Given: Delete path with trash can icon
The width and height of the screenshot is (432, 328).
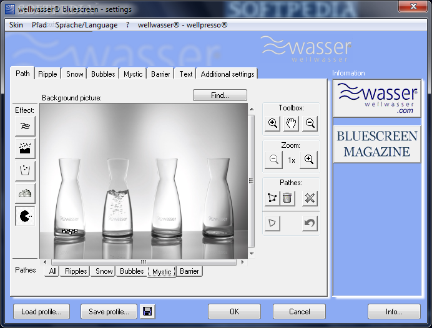Looking at the screenshot, I should [287, 198].
